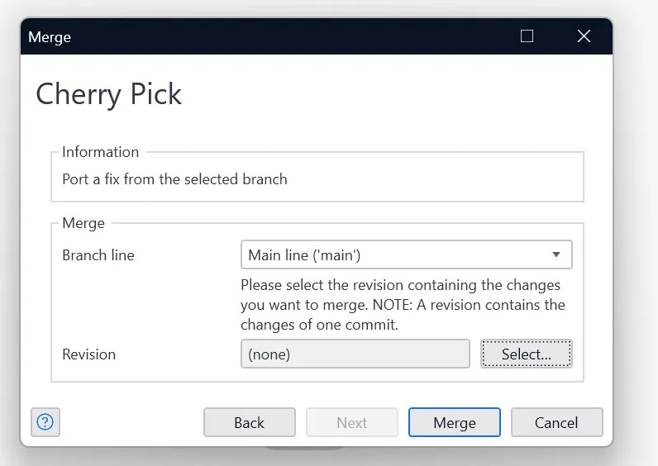Click the Merge group box label
658x466 pixels.
(83, 223)
